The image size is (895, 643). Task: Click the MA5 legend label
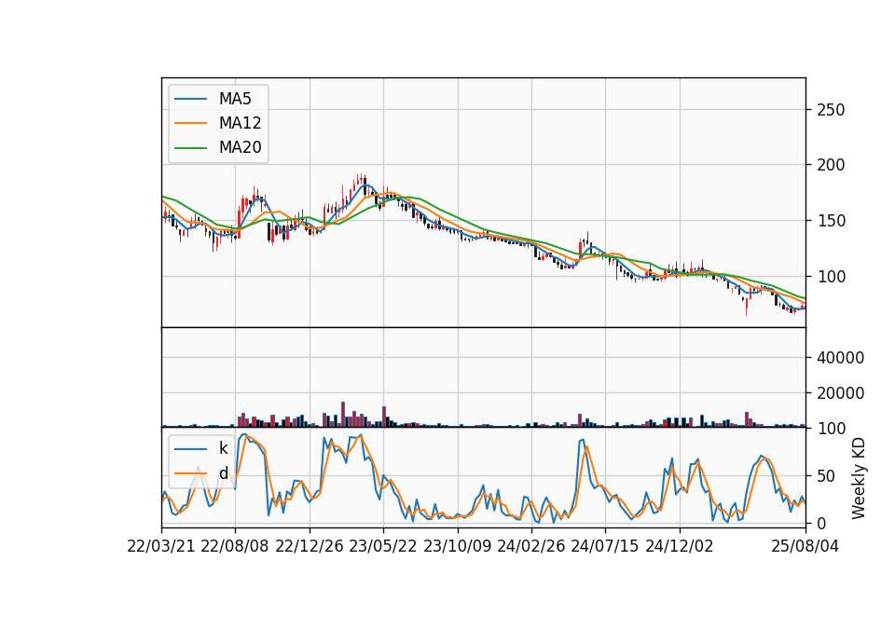pos(235,99)
